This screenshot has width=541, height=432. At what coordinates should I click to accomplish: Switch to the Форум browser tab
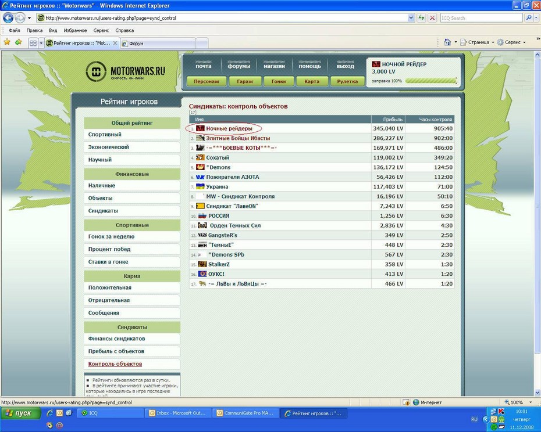click(x=158, y=44)
